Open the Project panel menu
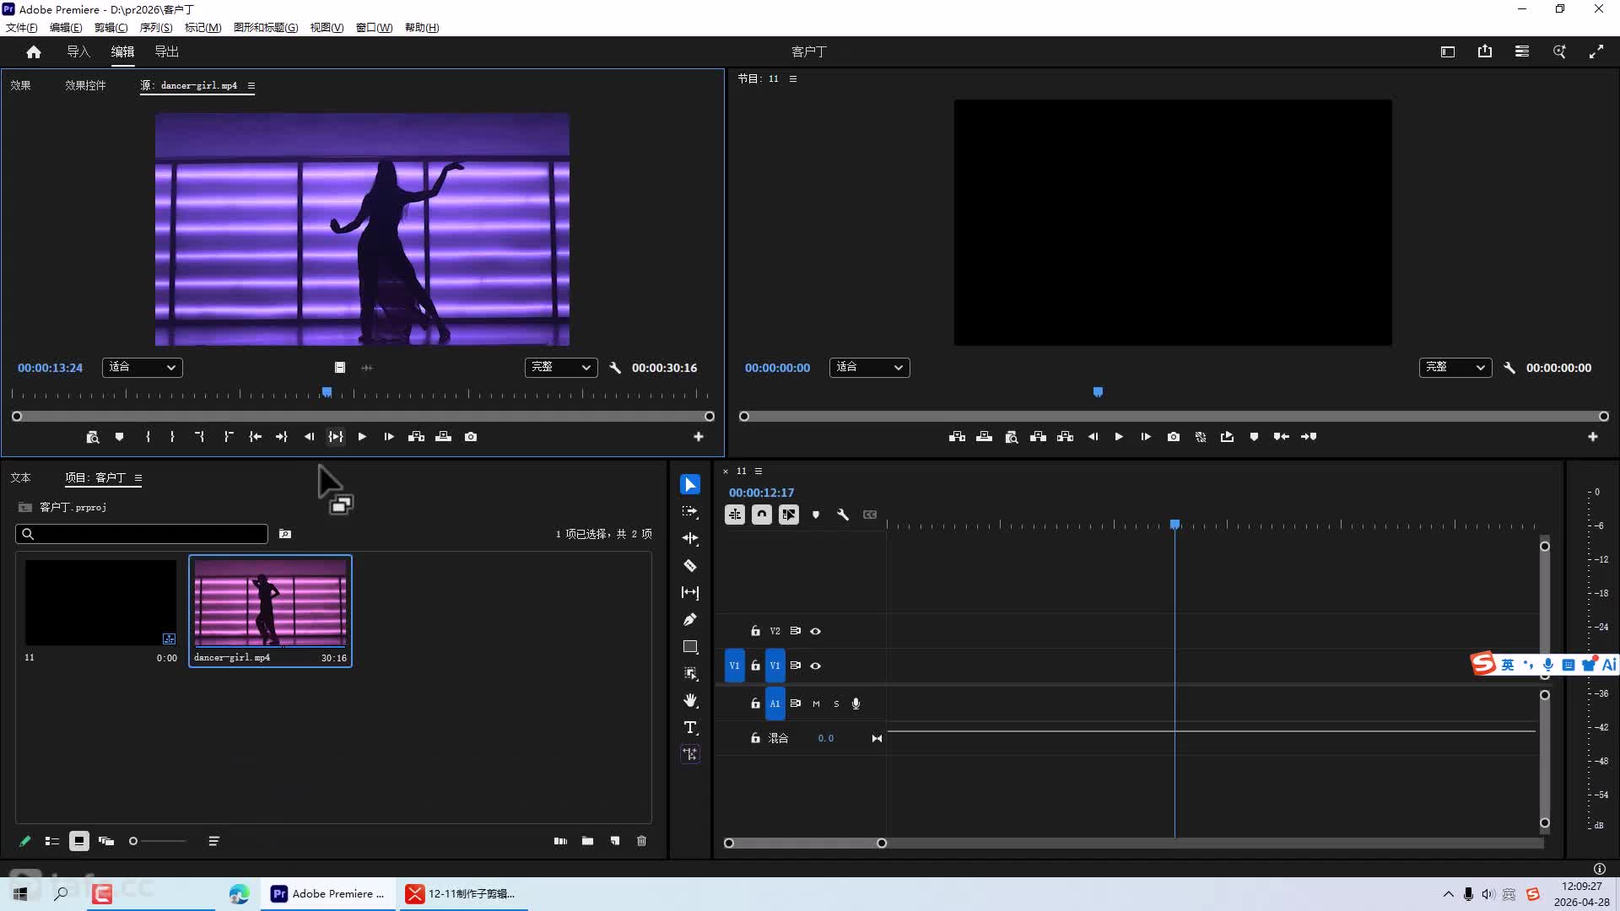The width and height of the screenshot is (1620, 911). point(138,477)
